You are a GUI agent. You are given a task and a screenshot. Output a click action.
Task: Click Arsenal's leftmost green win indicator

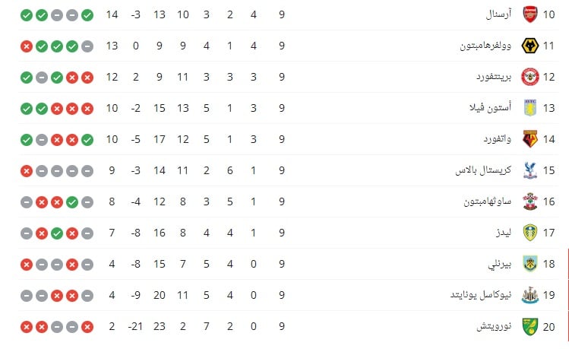click(x=27, y=15)
